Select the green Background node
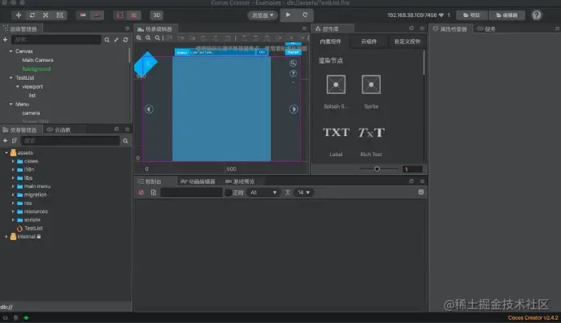The height and width of the screenshot is (323, 561). click(x=36, y=69)
